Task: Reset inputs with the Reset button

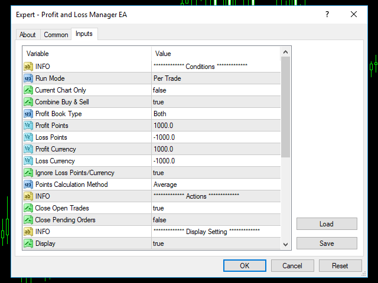Action: [340, 266]
